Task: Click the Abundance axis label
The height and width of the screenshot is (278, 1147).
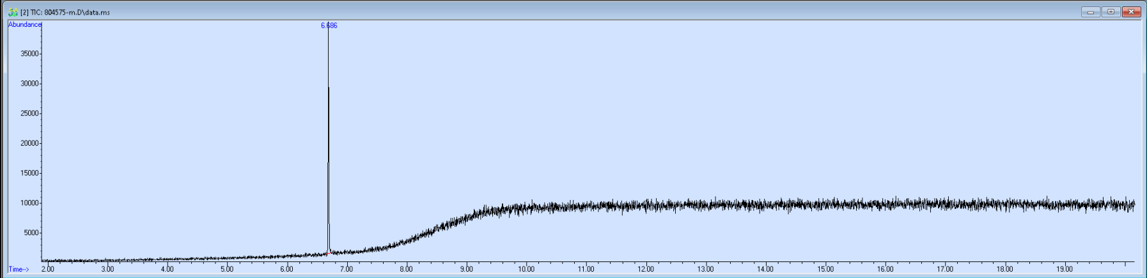Action: click(x=25, y=24)
